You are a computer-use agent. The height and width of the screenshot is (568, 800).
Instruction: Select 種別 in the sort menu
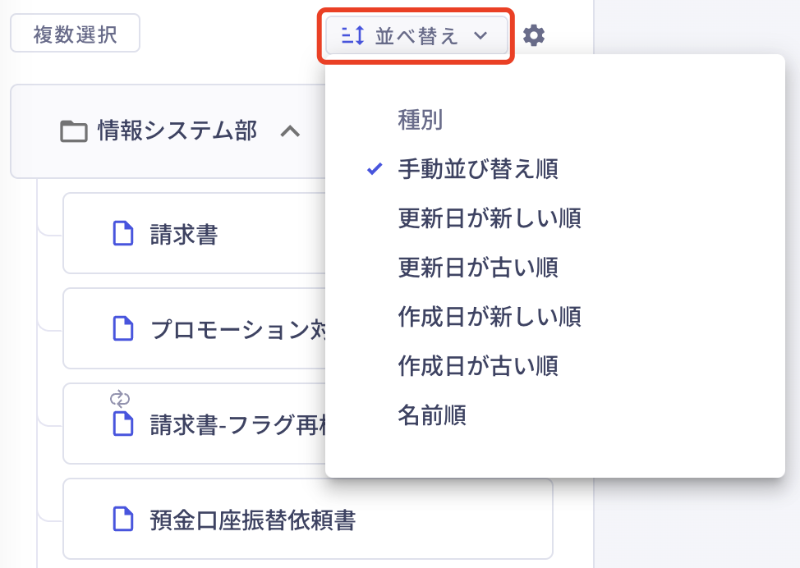click(x=420, y=121)
